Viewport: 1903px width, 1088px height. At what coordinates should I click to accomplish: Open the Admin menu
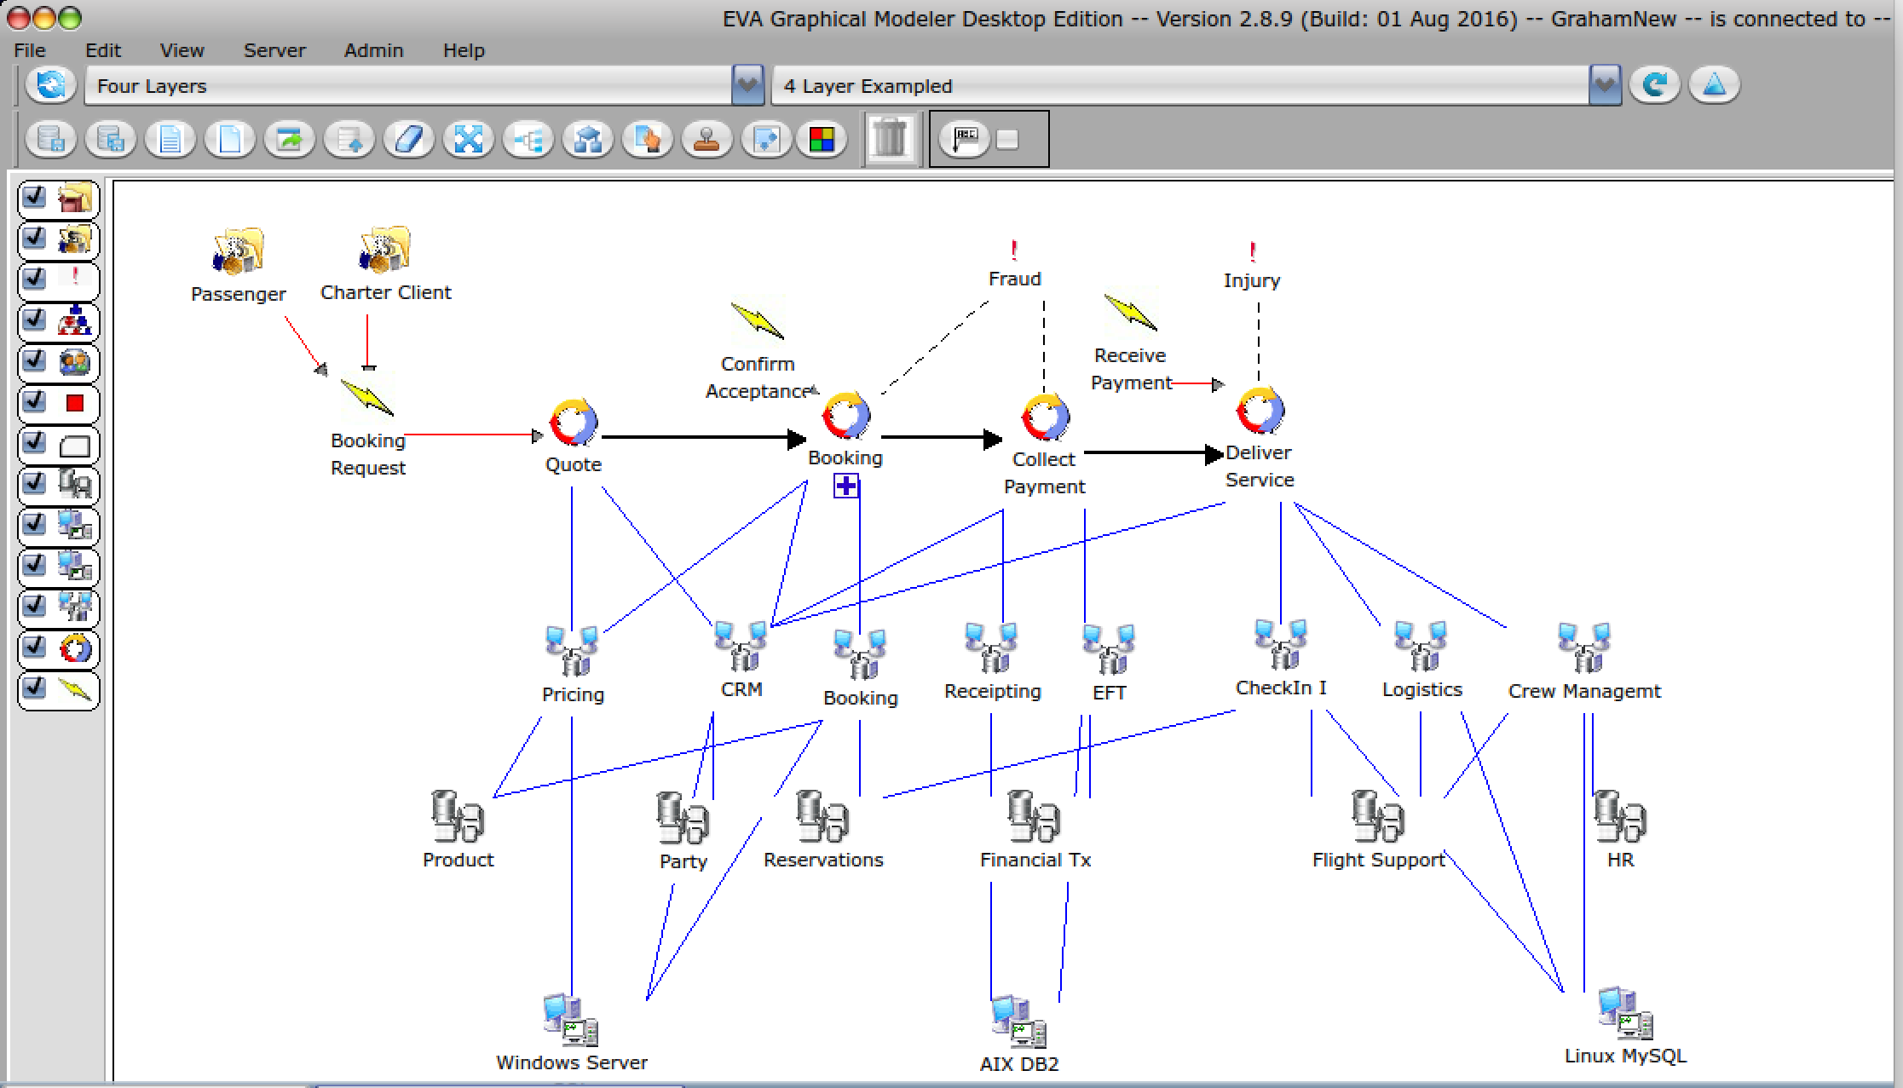tap(373, 50)
